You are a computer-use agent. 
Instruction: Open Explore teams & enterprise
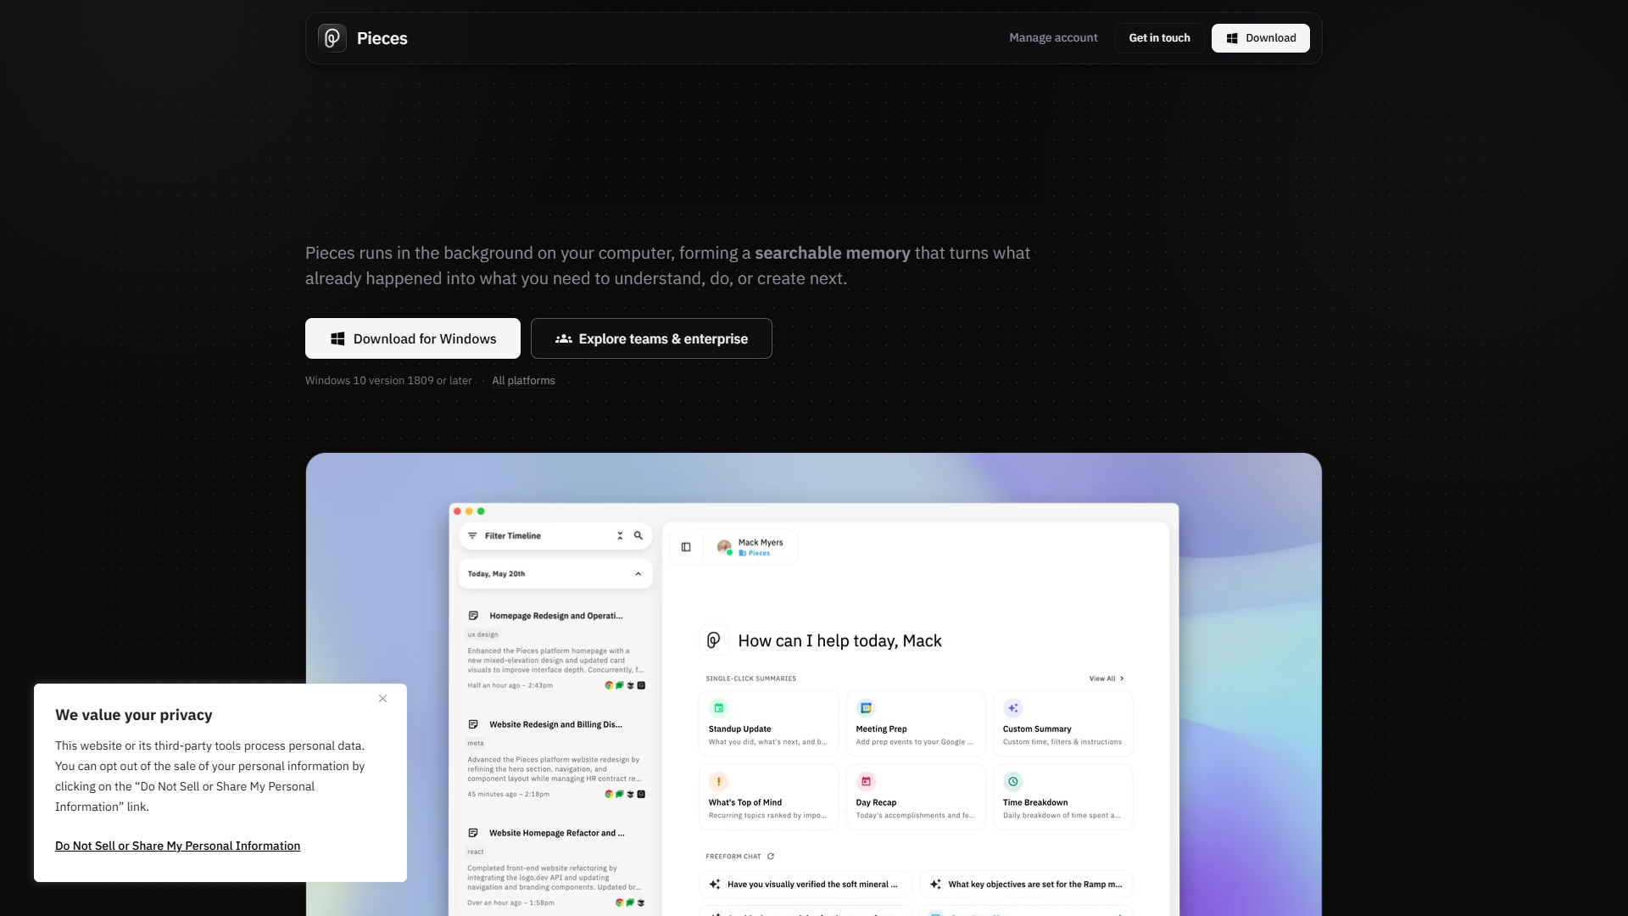click(x=651, y=338)
